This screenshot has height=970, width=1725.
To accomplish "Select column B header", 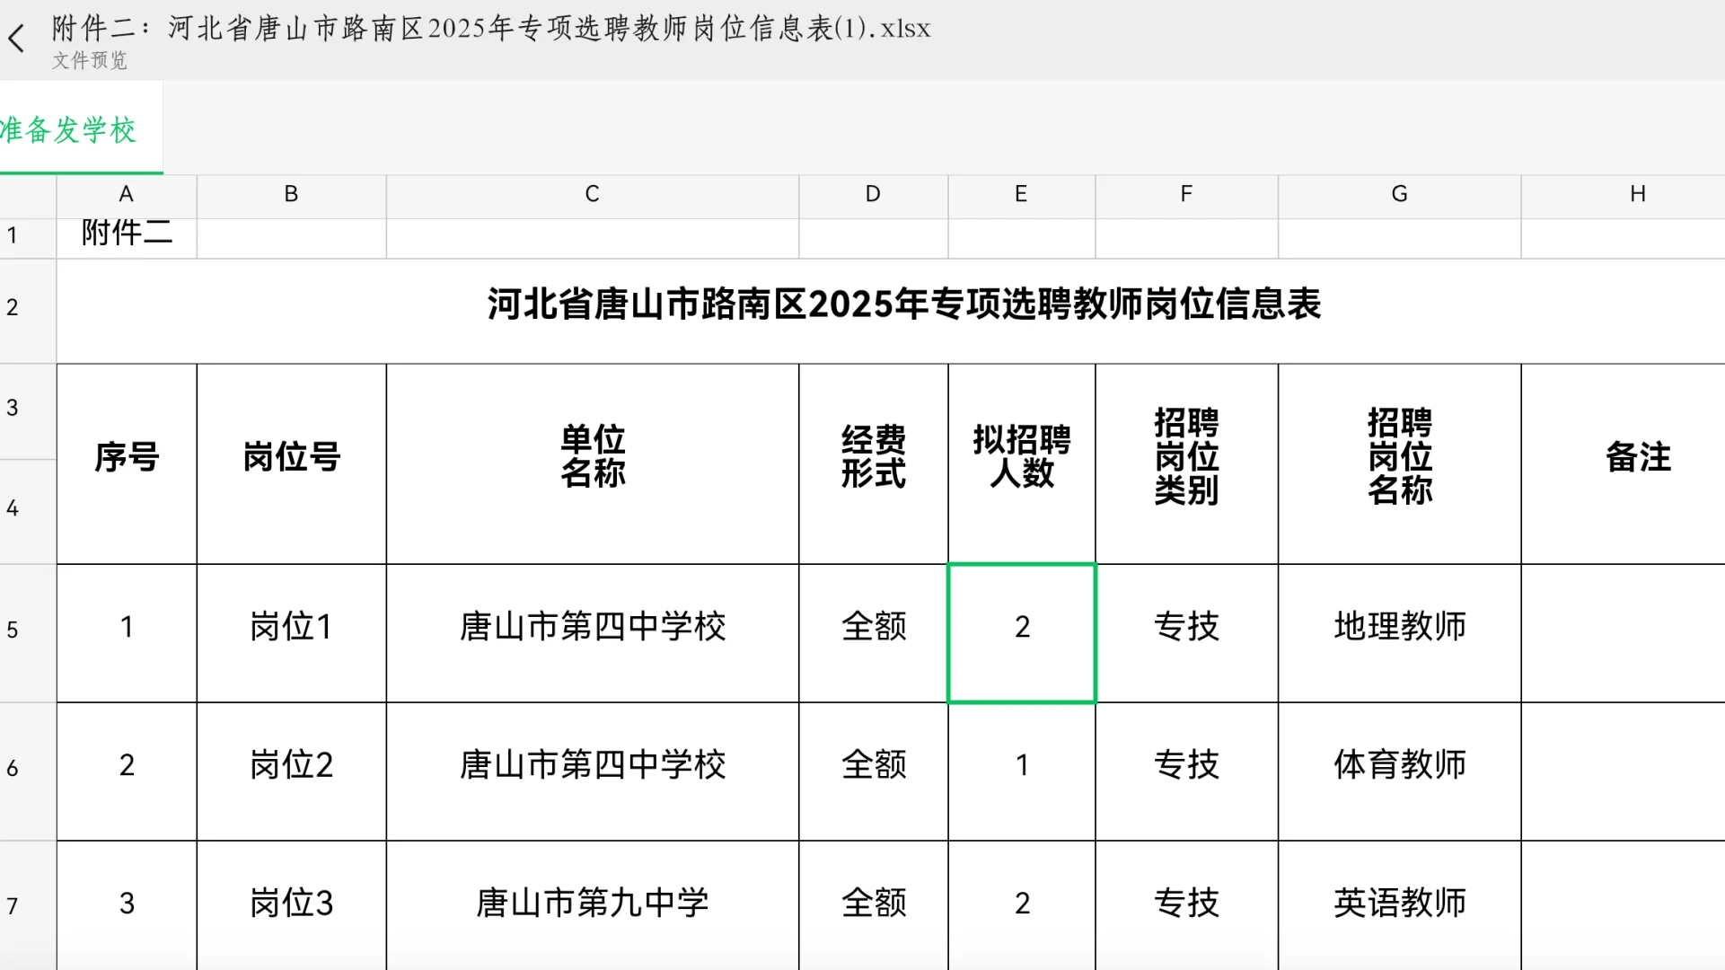I will click(291, 194).
